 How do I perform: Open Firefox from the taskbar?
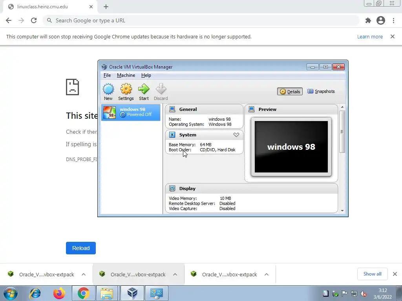(59, 293)
